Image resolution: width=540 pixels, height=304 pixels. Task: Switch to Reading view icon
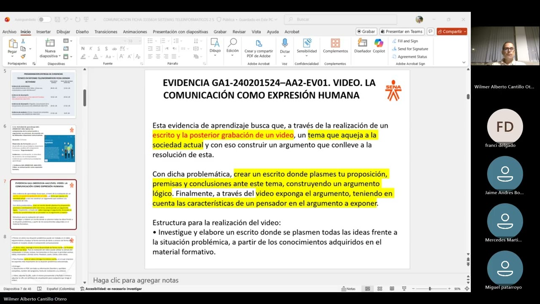point(392,289)
